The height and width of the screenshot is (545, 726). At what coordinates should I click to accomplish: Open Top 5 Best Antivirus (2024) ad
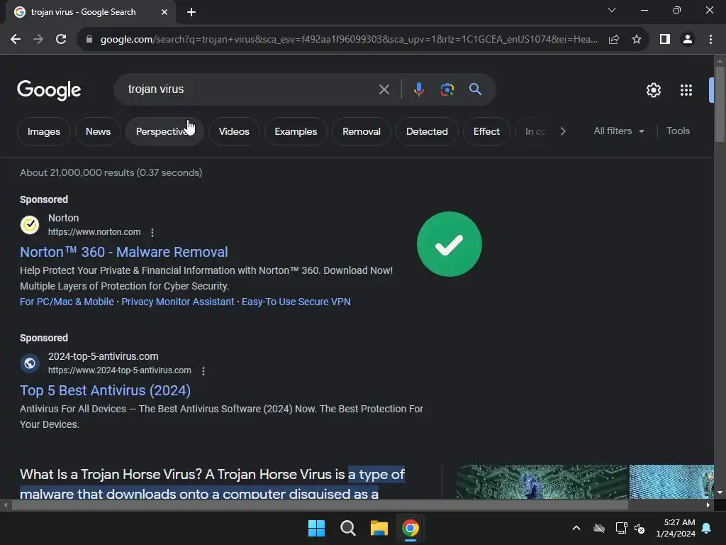(x=105, y=391)
